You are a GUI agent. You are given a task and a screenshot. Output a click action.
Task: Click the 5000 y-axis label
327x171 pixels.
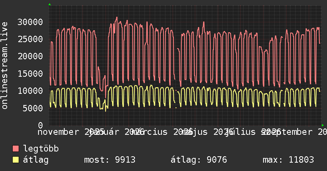coord(33,108)
